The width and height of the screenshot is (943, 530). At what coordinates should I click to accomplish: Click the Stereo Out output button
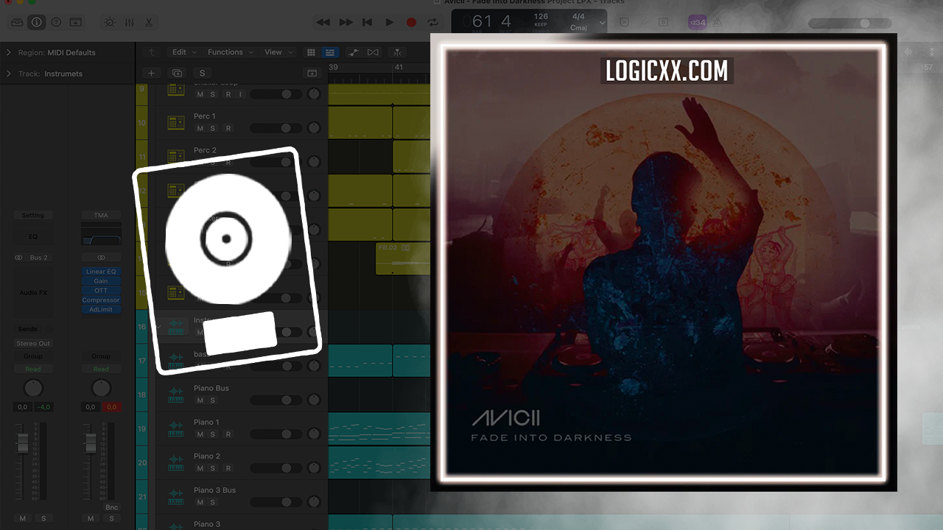(33, 344)
